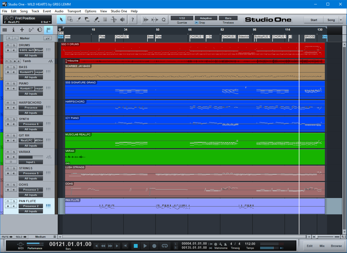
Task: Open the Adaptive snap mode dropdown
Action: point(206,18)
